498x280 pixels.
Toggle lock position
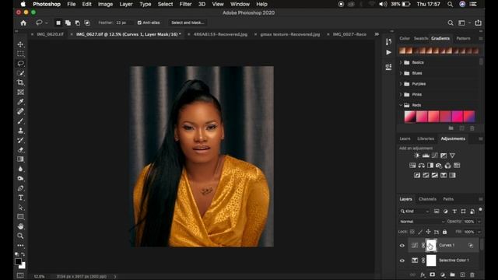click(428, 232)
